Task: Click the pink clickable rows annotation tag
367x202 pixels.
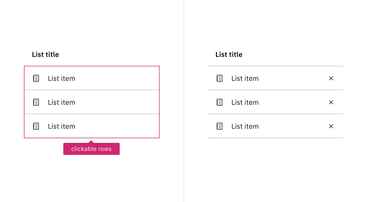Action: point(91,148)
